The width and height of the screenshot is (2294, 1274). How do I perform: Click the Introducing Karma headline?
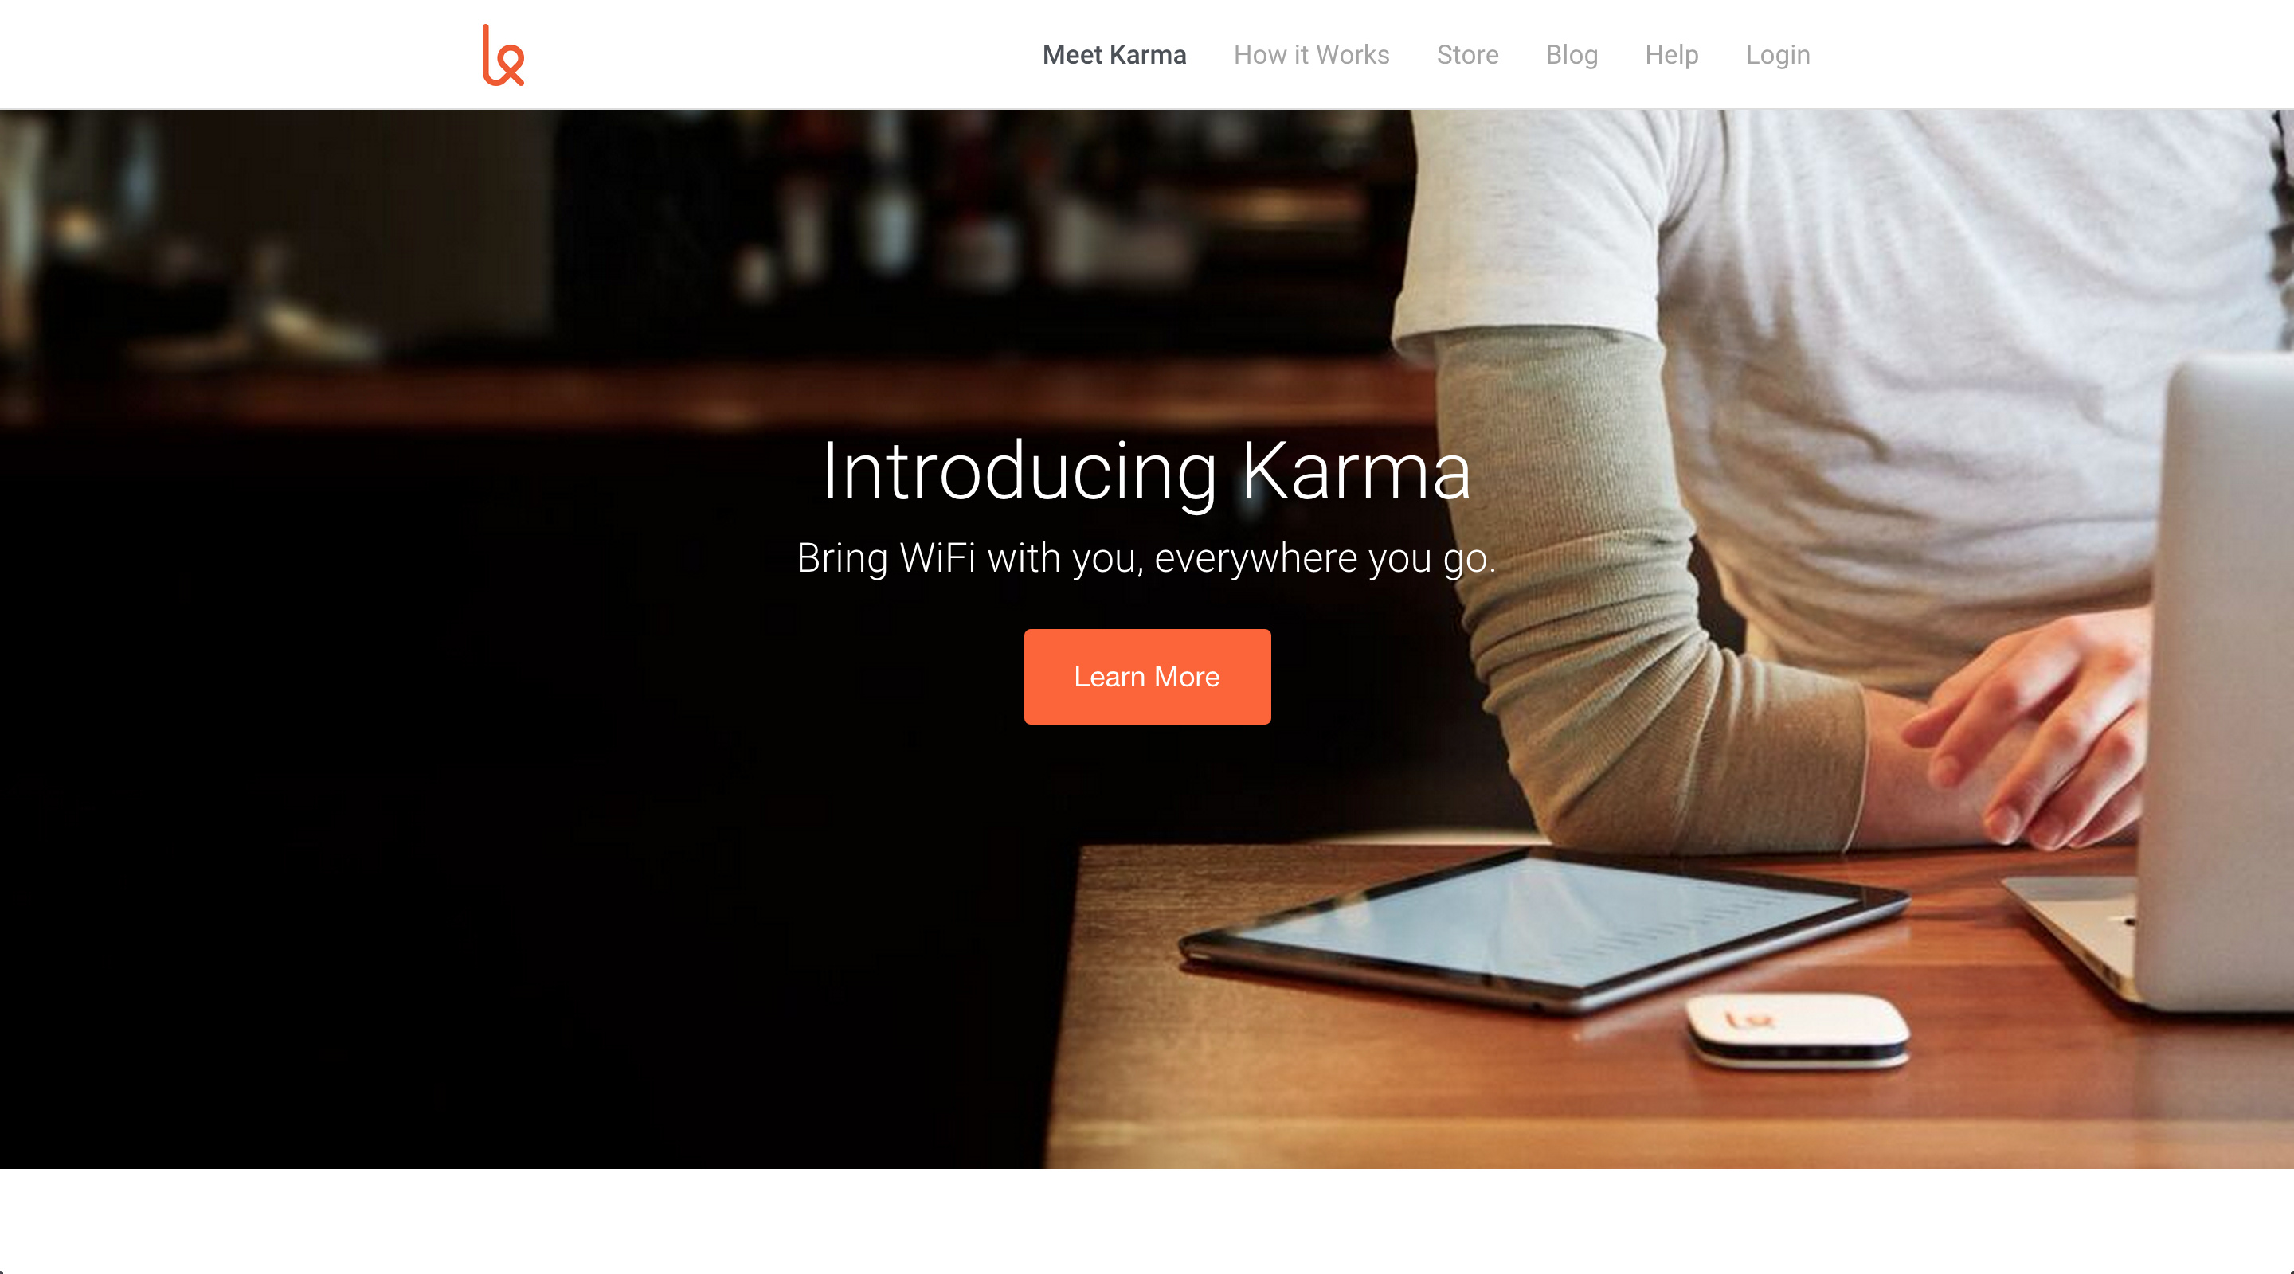(x=1147, y=472)
